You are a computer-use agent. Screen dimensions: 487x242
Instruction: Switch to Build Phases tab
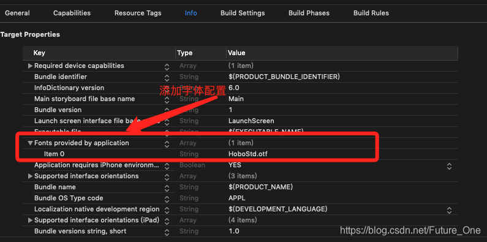309,13
